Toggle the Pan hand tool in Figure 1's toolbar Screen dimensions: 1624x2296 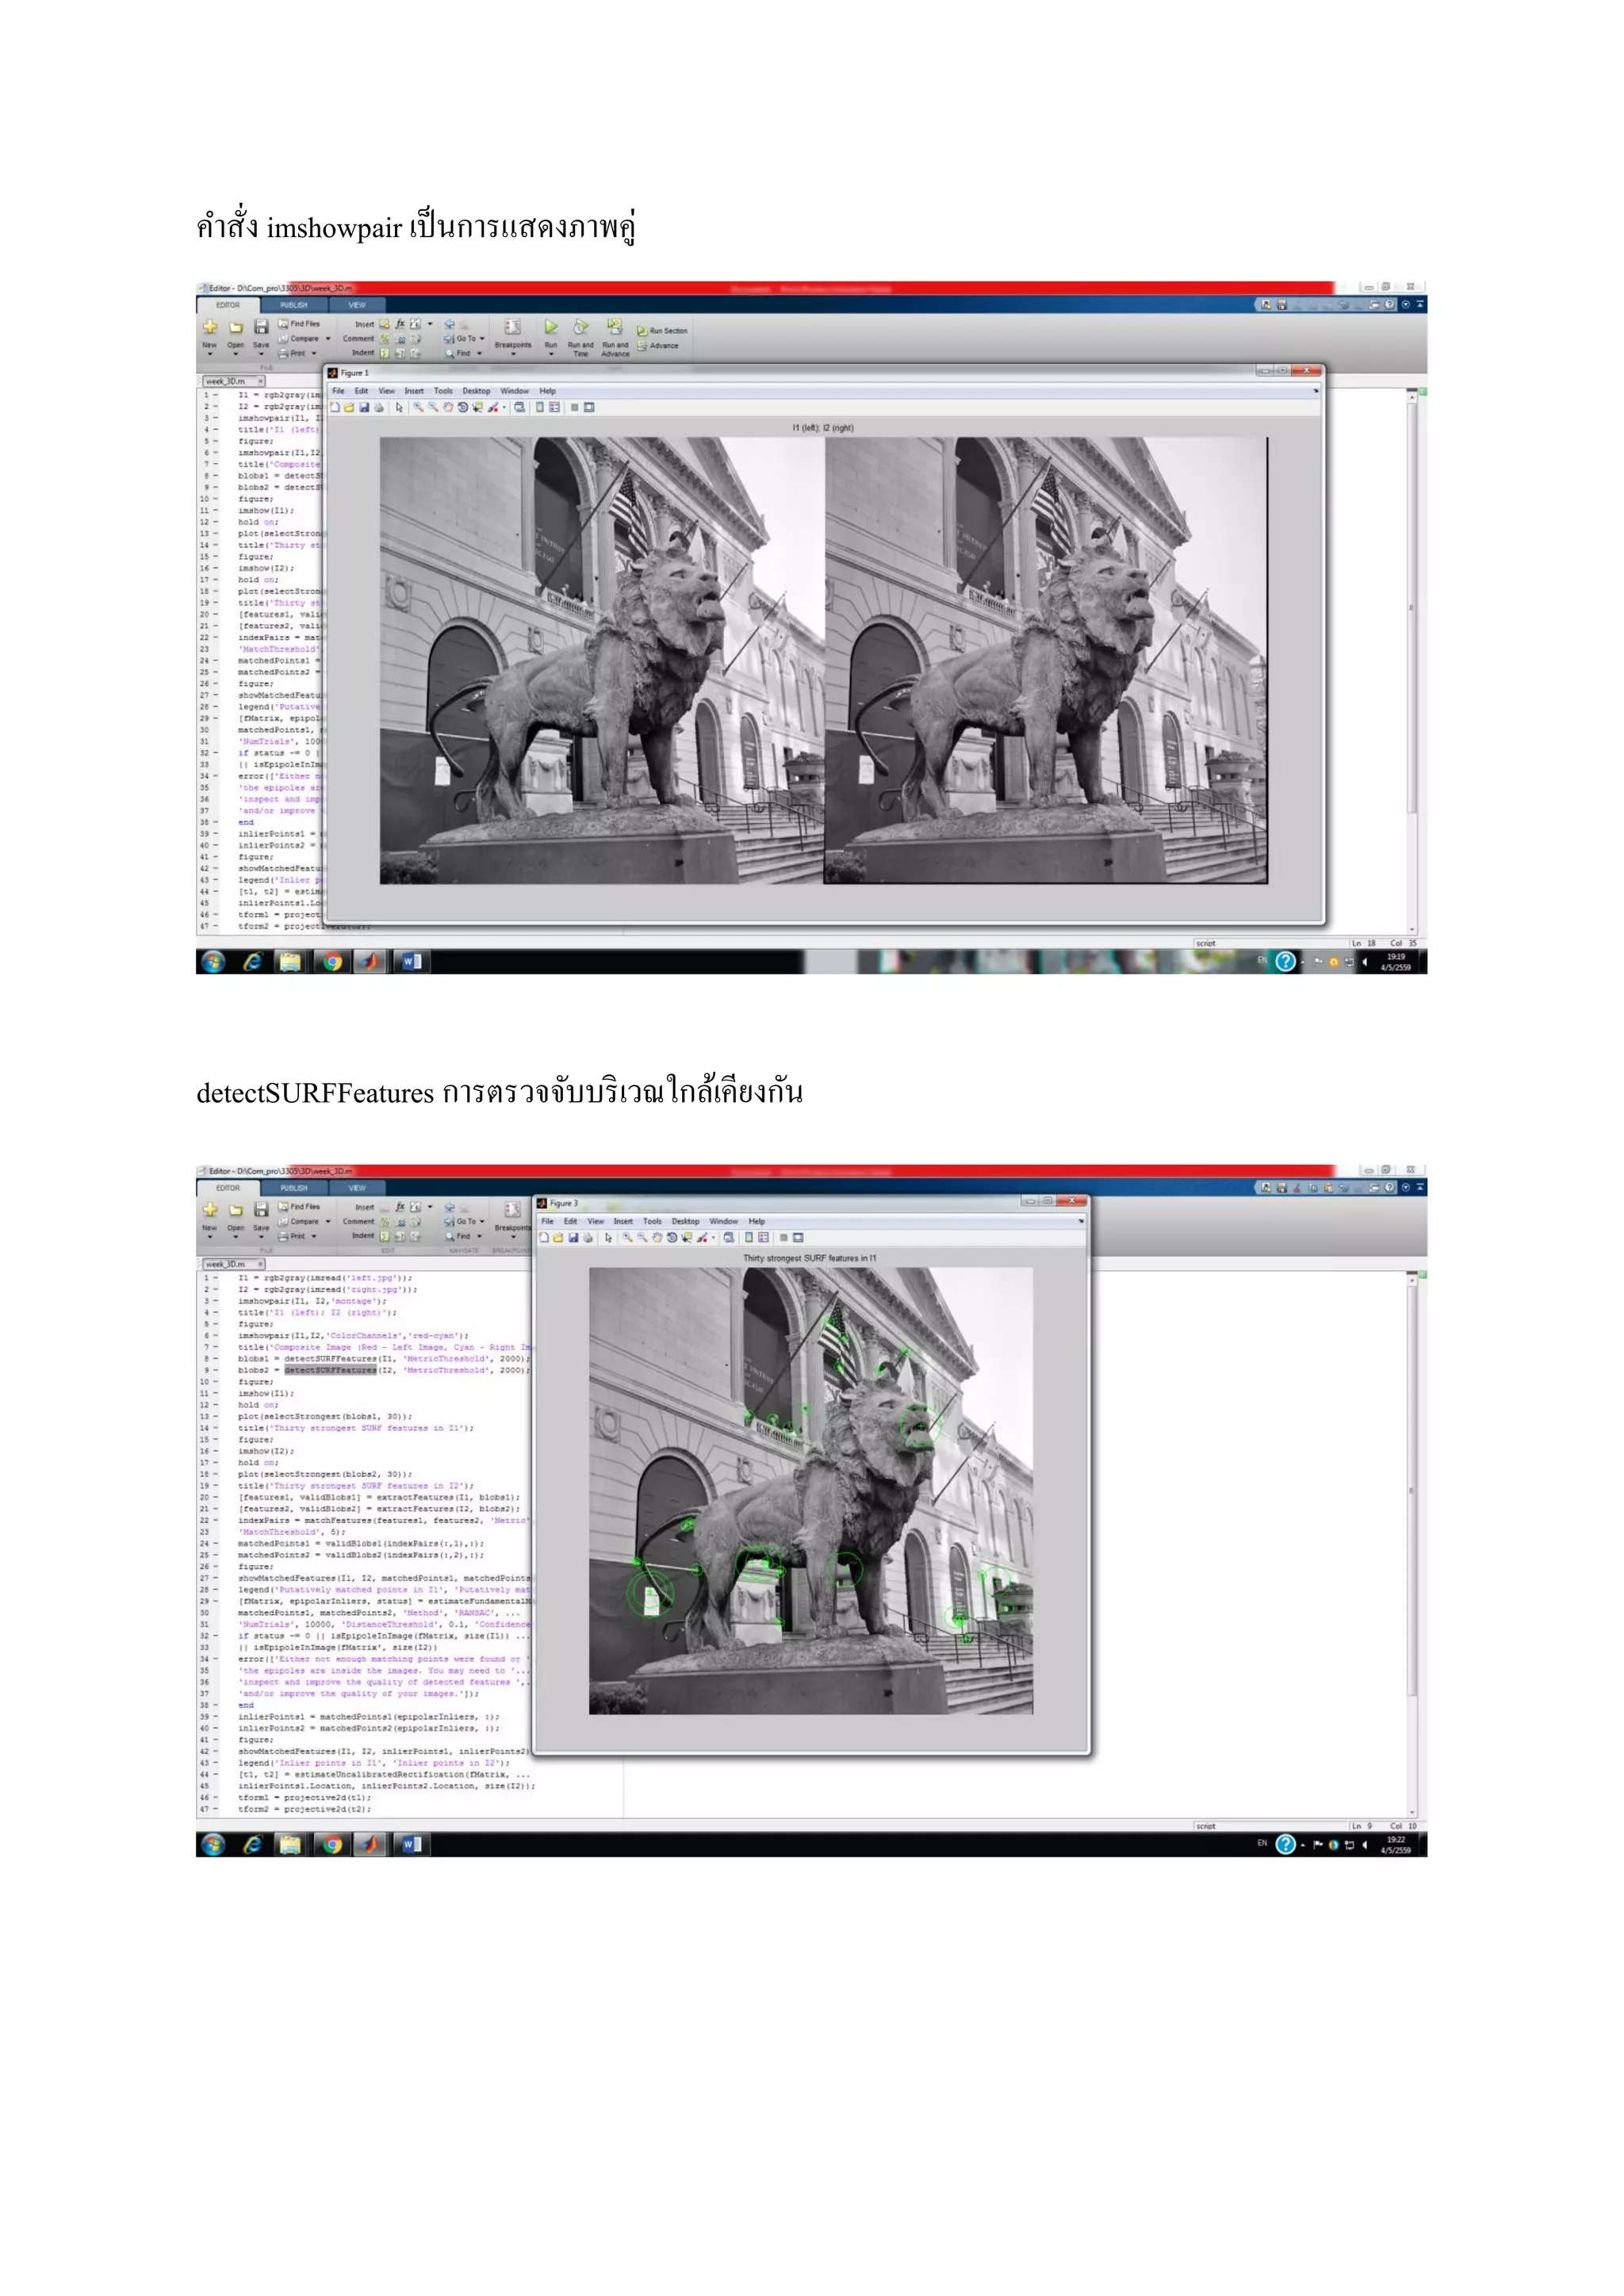[448, 408]
